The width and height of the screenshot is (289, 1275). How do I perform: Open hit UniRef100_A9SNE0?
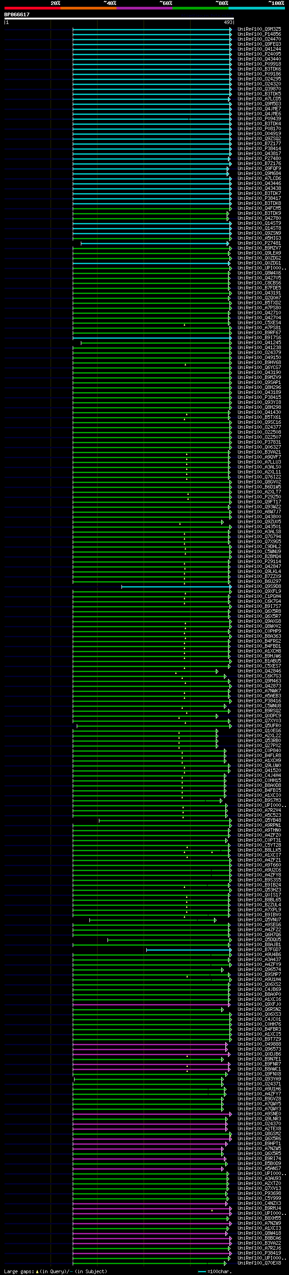[259, 1114]
